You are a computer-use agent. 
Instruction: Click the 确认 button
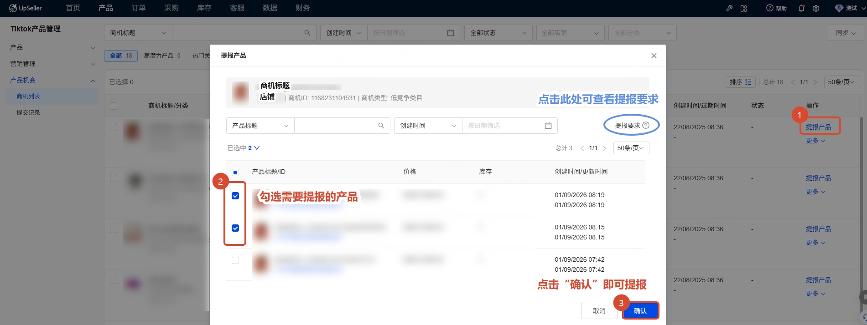click(x=640, y=311)
